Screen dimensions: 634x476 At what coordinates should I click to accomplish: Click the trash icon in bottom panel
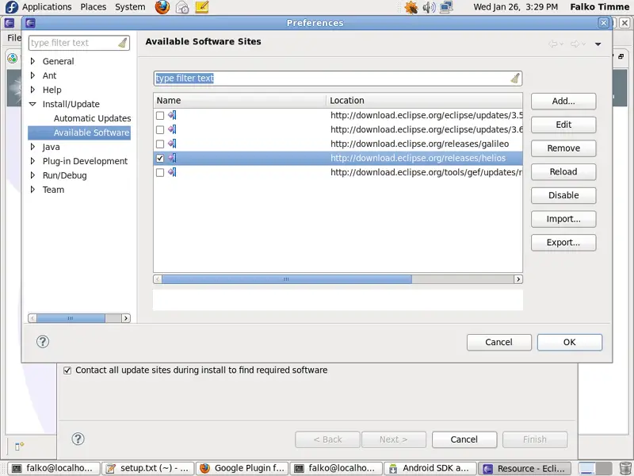pyautogui.click(x=625, y=468)
